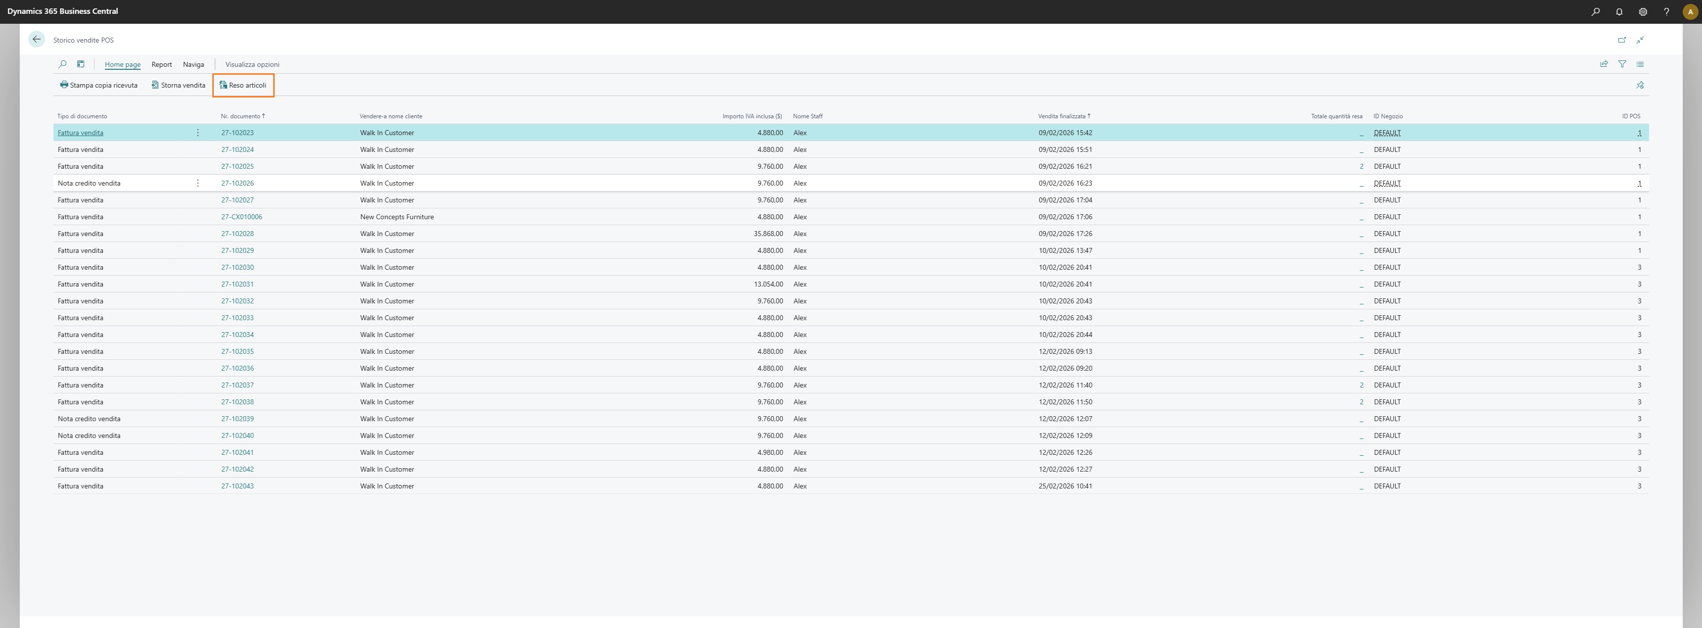Open the notifications bell
This screenshot has width=1702, height=628.
tap(1619, 12)
